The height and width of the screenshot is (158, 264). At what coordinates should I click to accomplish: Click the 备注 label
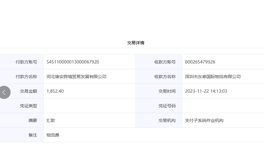[x=33, y=135]
